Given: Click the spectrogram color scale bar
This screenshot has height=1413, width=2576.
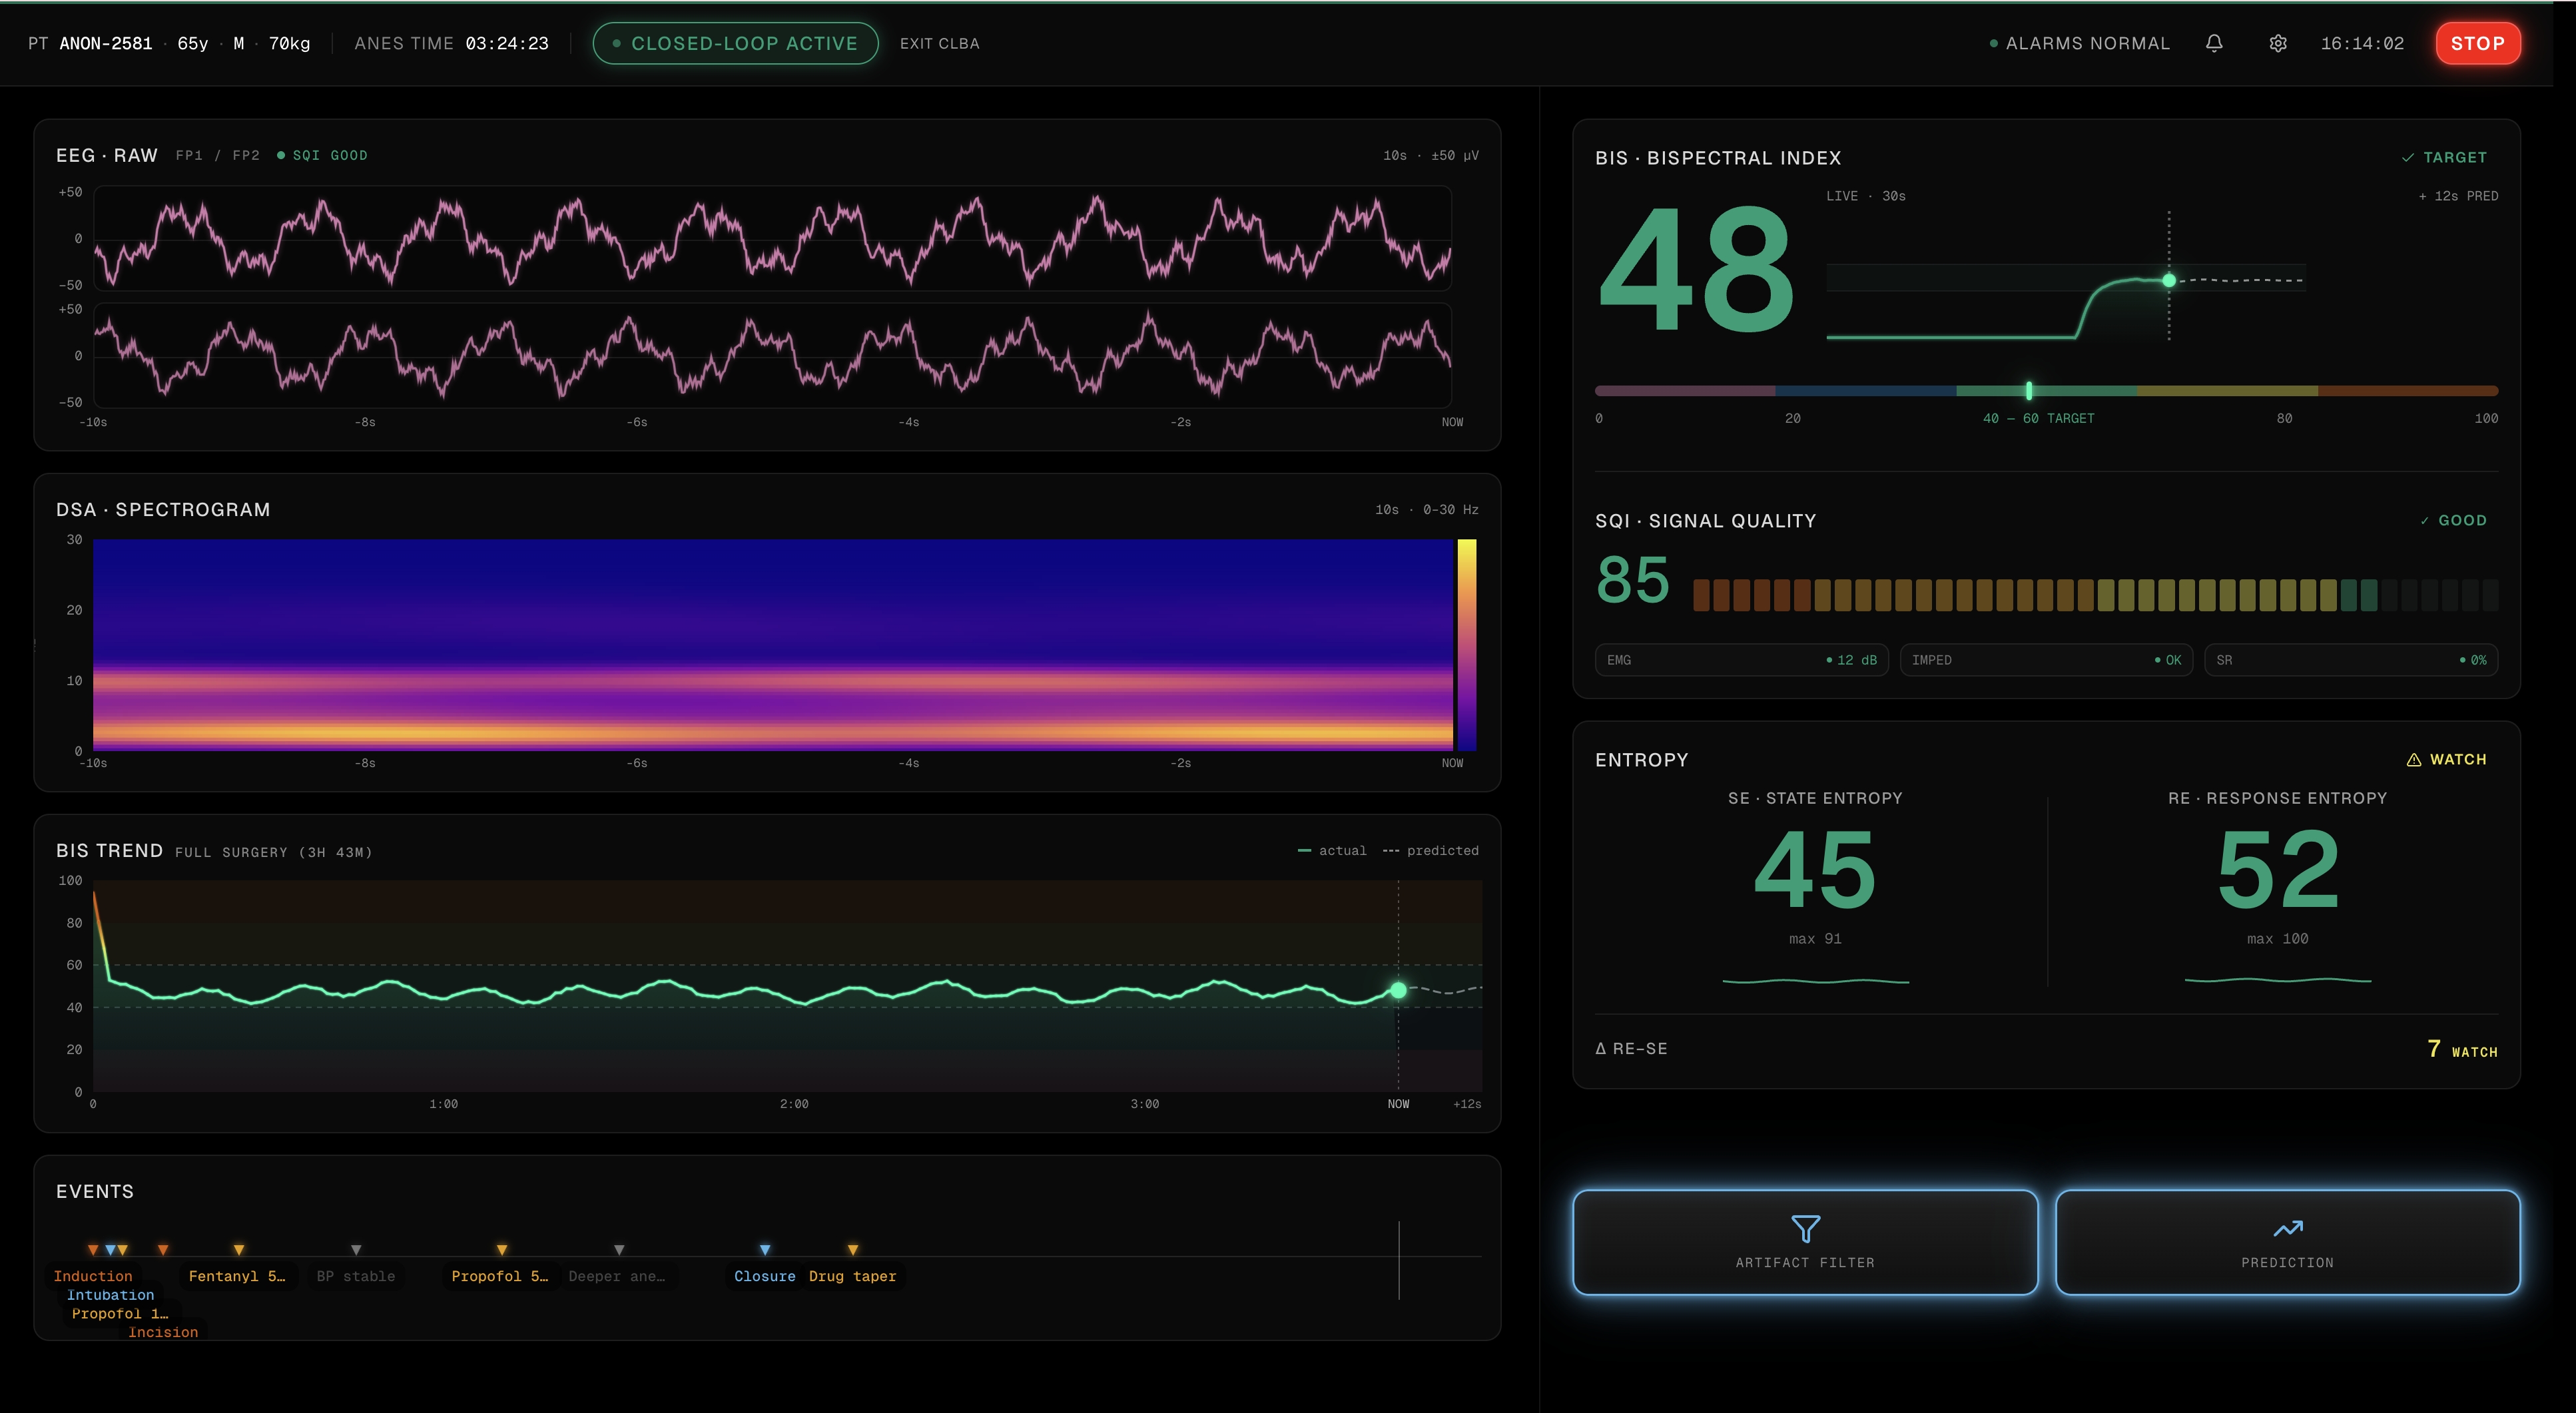Looking at the screenshot, I should 1467,645.
